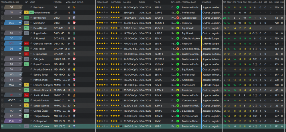Click the Les injury icon for L. Spinazzola
Viewport: 286px width, 132px height.
[26, 54]
